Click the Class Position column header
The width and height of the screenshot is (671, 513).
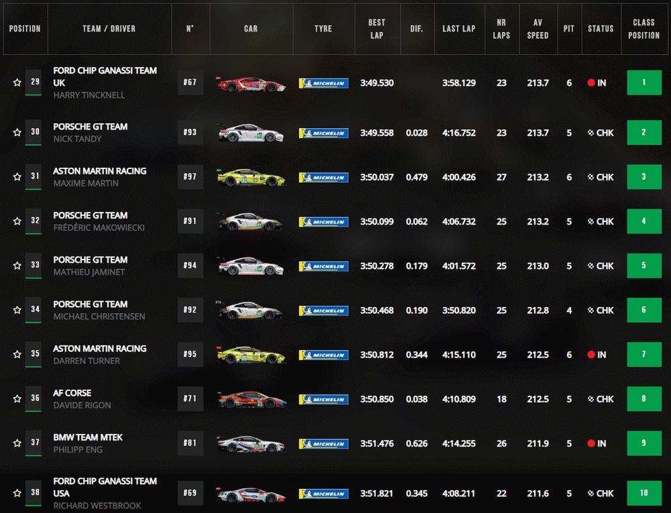tap(643, 29)
